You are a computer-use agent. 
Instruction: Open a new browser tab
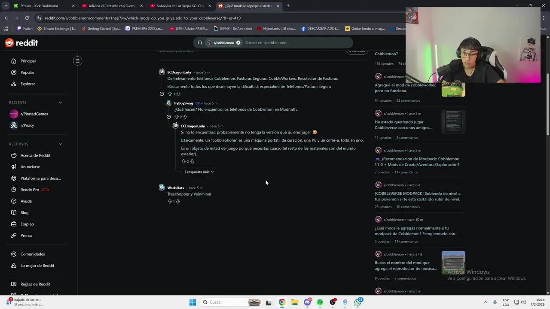click(x=288, y=6)
